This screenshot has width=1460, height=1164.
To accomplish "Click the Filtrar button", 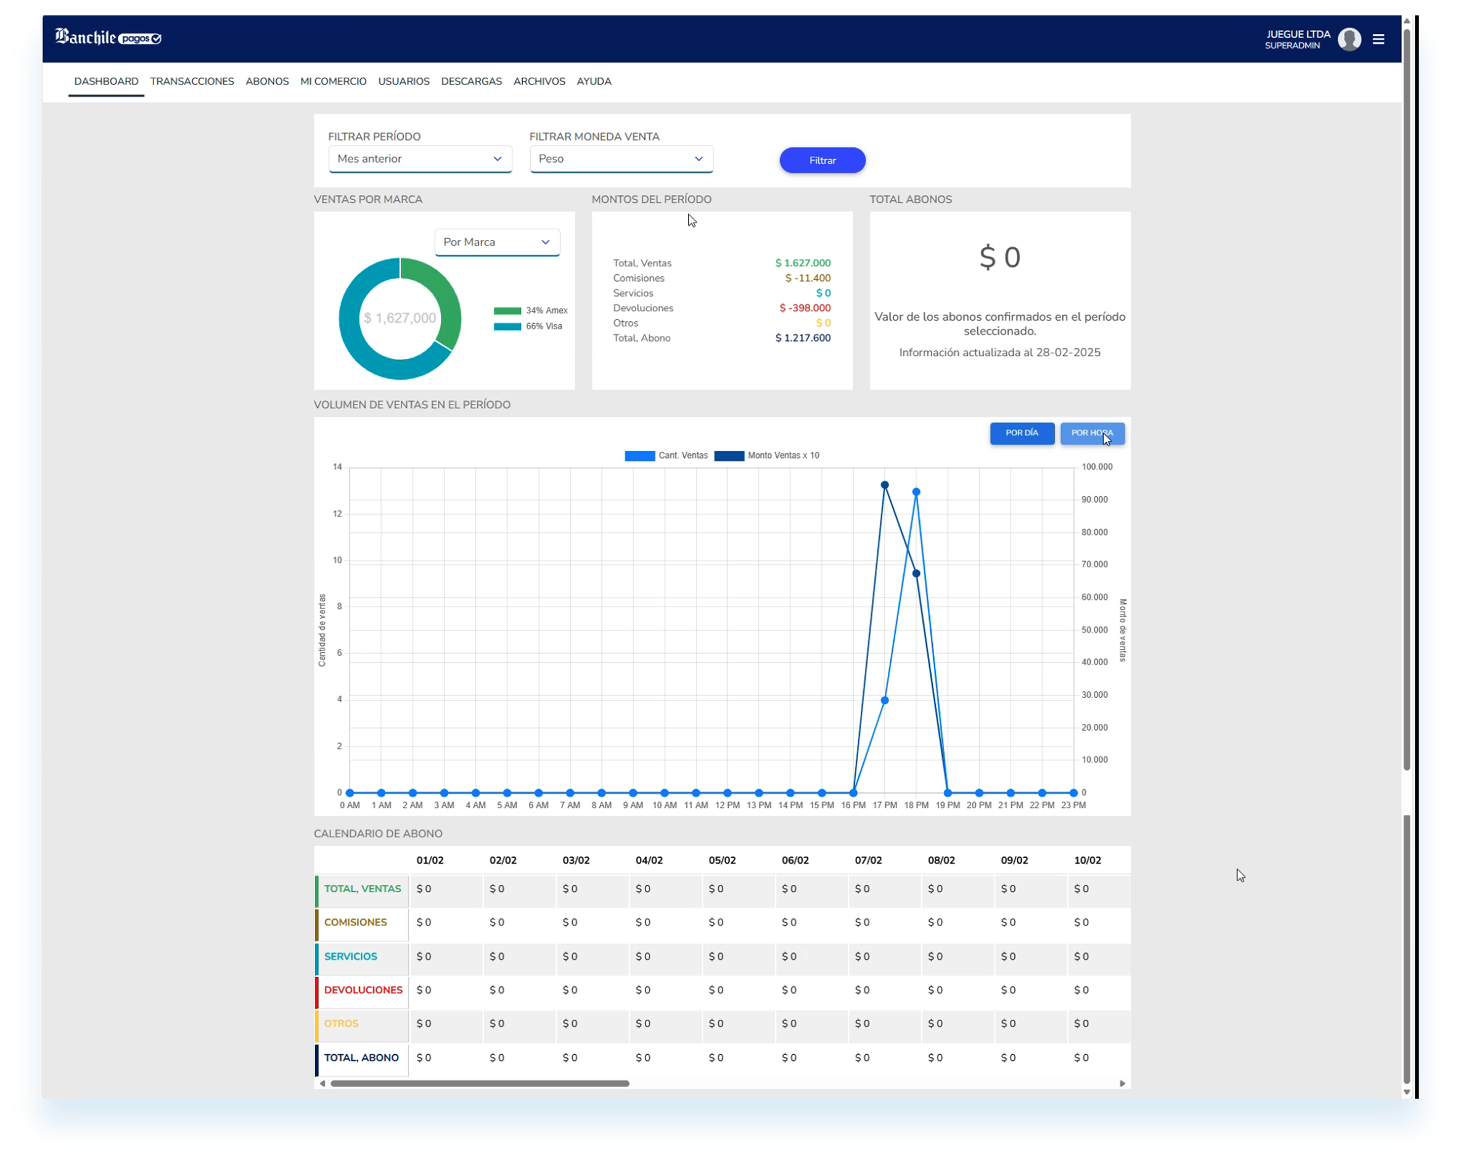I will point(822,160).
